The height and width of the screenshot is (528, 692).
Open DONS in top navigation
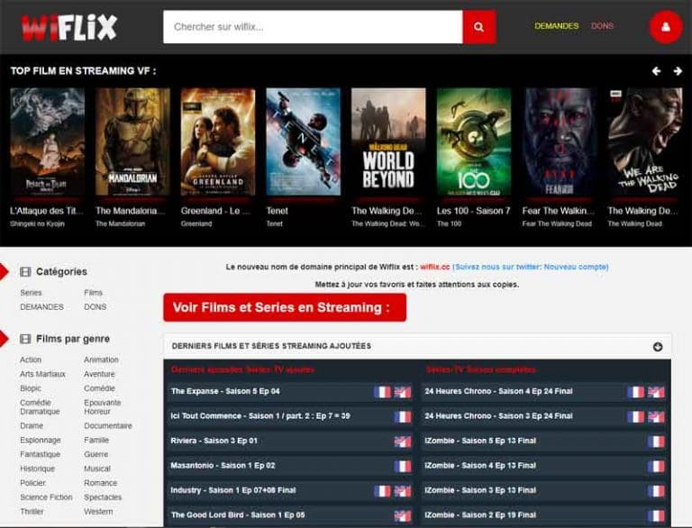(602, 26)
